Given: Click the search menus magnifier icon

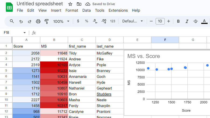Looking at the screenshot, I should click(x=12, y=21).
